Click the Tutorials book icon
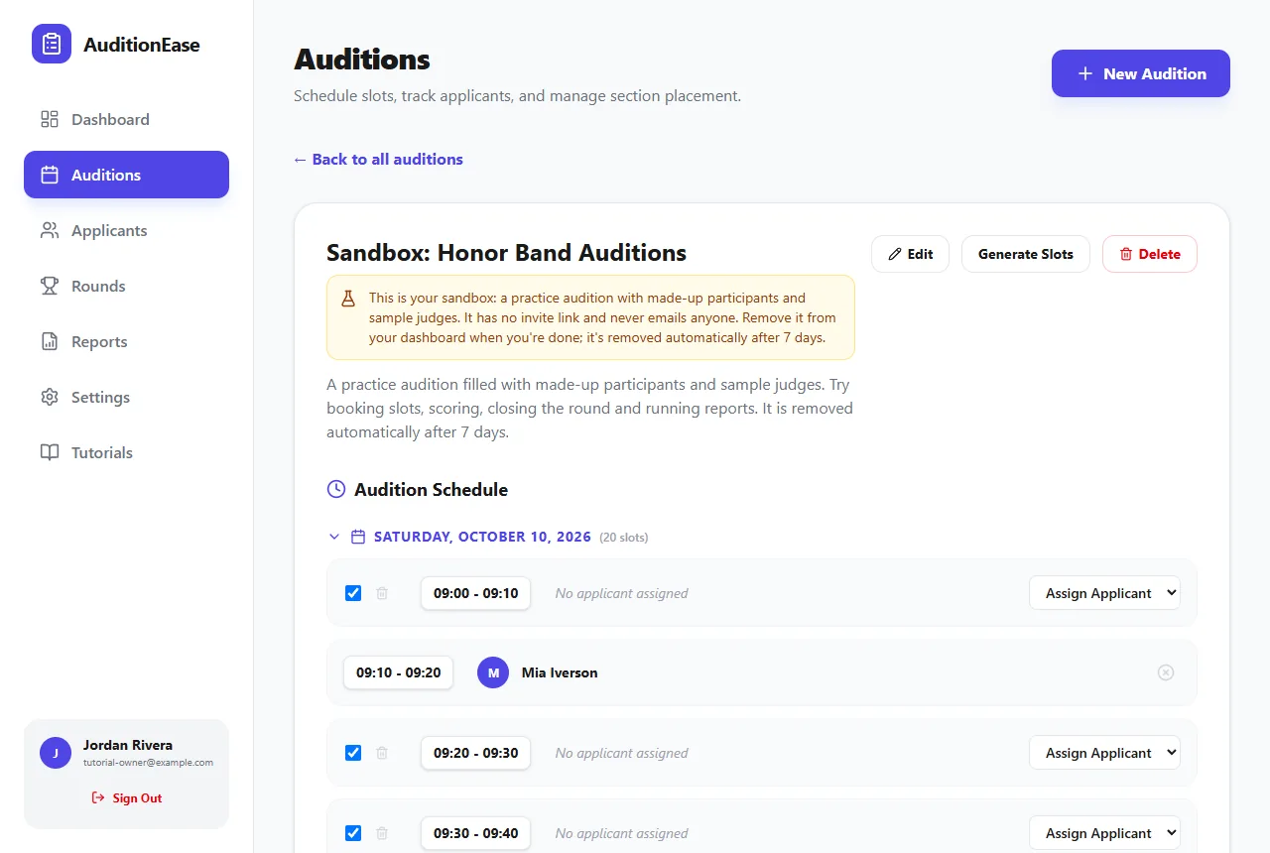The image size is (1270, 853). click(x=50, y=452)
